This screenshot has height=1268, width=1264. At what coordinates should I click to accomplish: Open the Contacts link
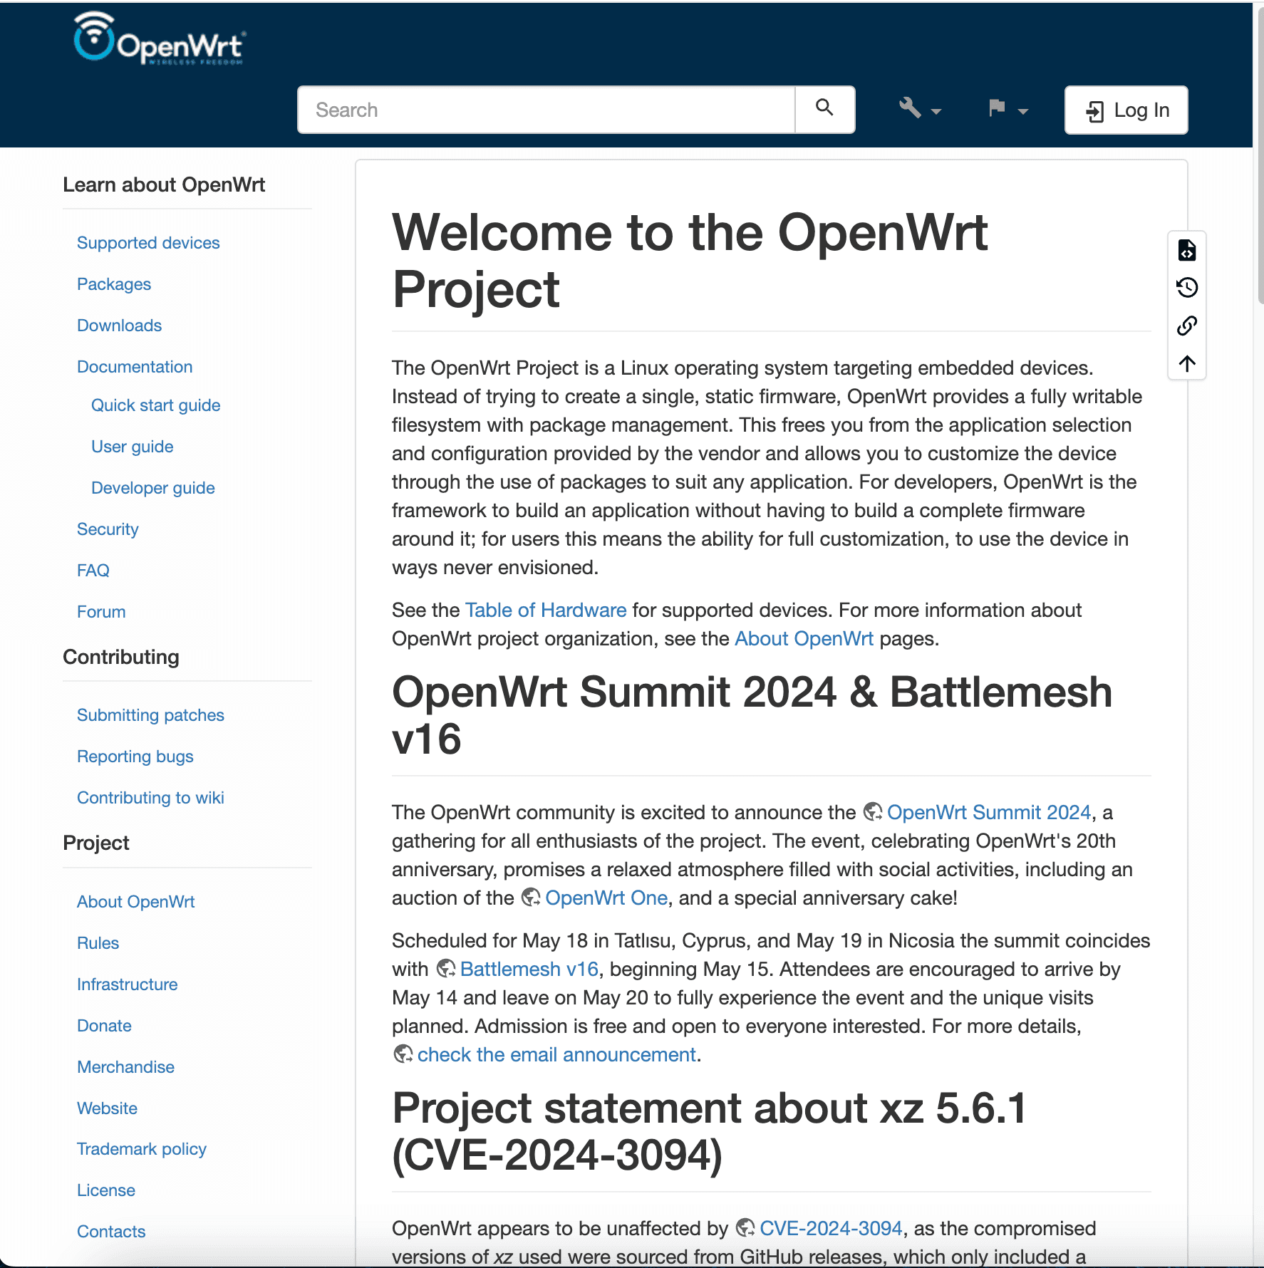(x=111, y=1232)
